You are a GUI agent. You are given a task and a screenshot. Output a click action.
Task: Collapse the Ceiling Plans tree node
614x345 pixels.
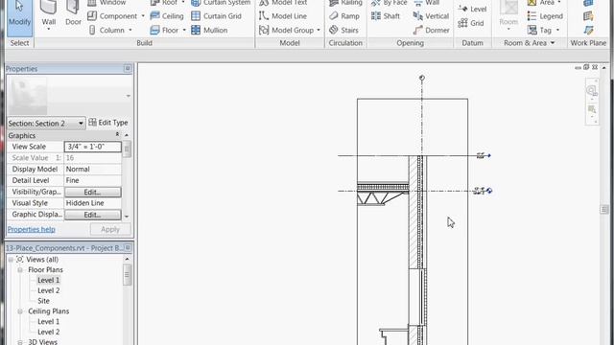(20, 311)
